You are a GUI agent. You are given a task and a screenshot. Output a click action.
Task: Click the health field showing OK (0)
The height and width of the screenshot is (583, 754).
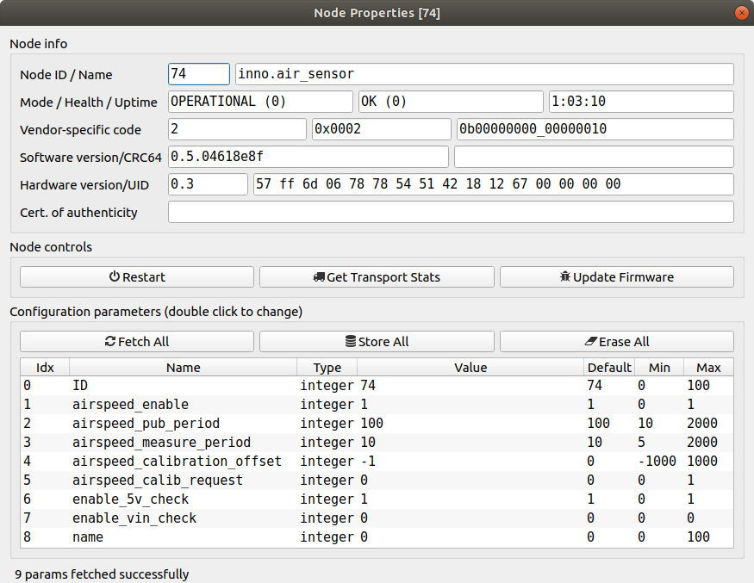[451, 102]
